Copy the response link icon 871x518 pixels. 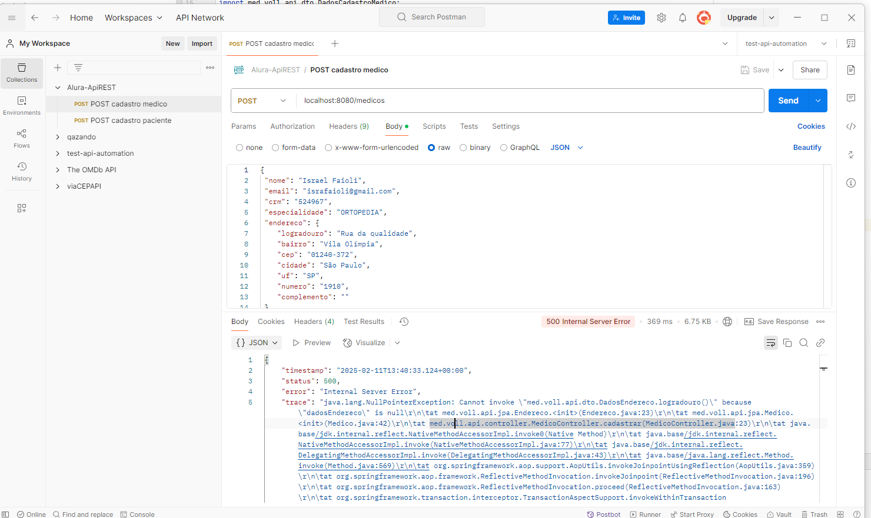click(820, 343)
